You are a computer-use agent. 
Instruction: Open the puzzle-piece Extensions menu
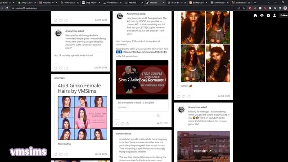pyautogui.click(x=270, y=8)
